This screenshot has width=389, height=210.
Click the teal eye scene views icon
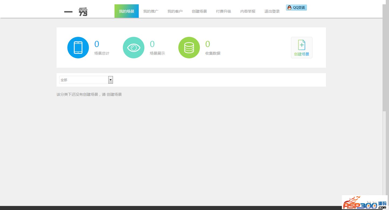point(134,48)
